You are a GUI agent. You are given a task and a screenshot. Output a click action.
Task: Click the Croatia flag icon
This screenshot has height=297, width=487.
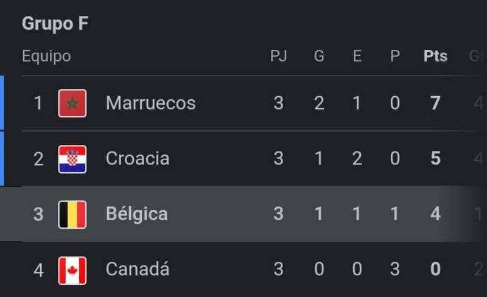tap(72, 159)
